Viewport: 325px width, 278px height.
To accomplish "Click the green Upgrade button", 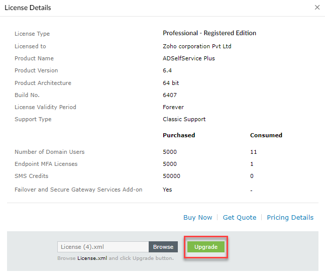I will pyautogui.click(x=206, y=247).
